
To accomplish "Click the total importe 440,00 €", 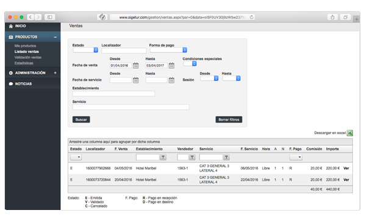I will 333,189.
